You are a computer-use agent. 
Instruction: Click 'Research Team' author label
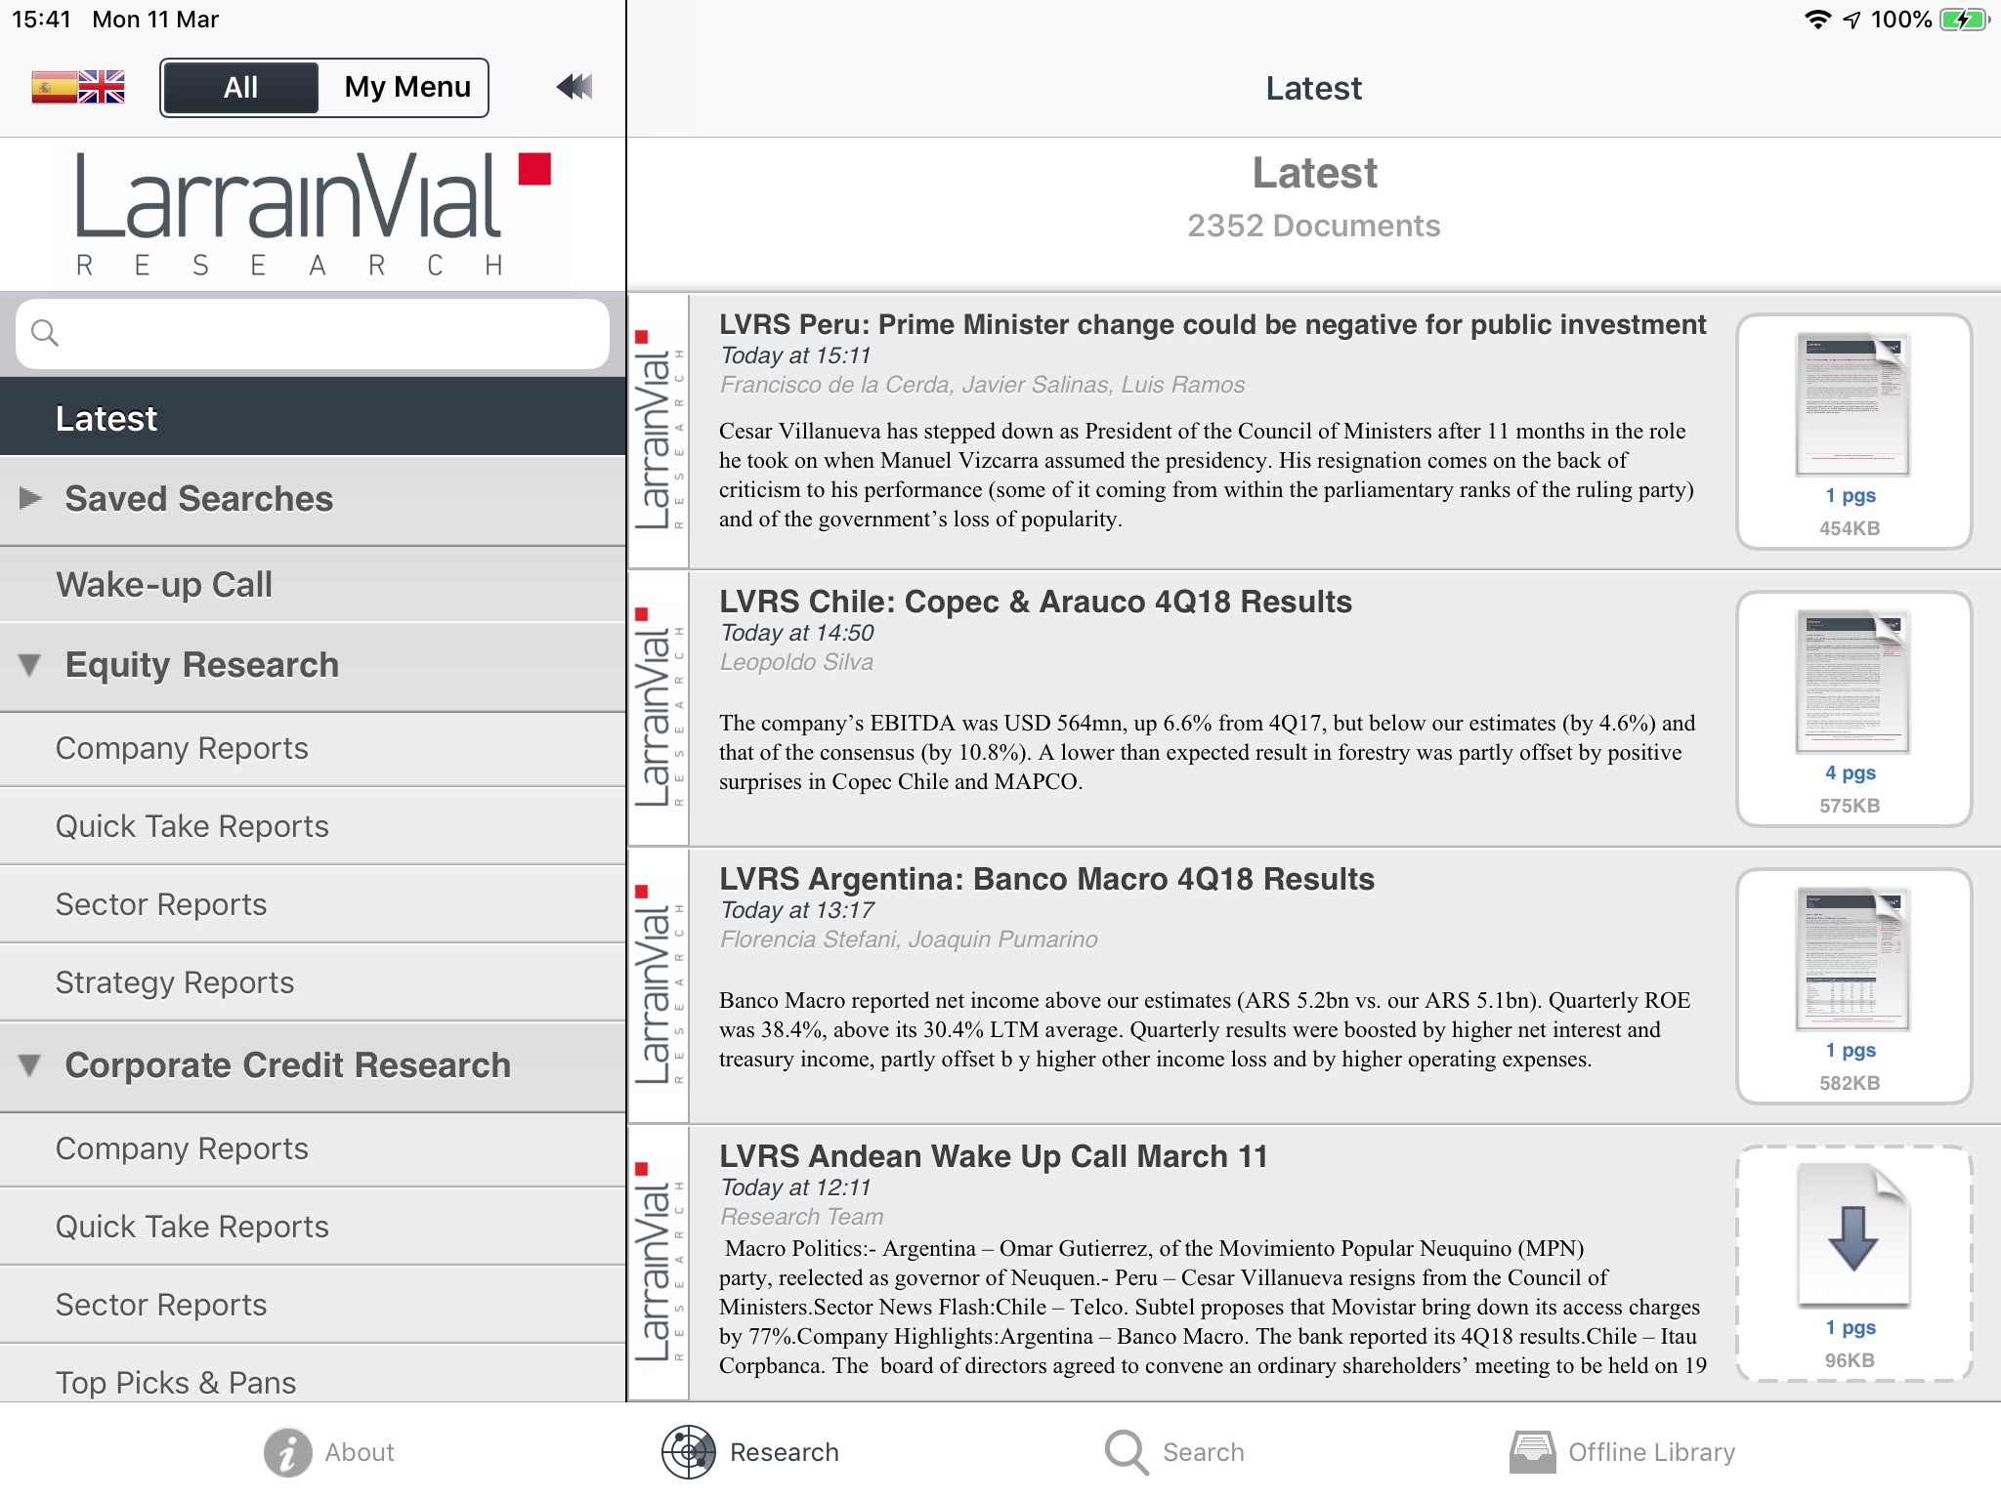point(801,1217)
